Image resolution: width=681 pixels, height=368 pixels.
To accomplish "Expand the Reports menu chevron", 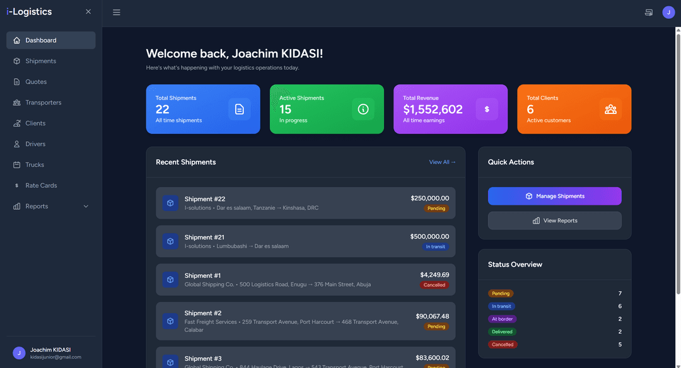I will coord(86,207).
